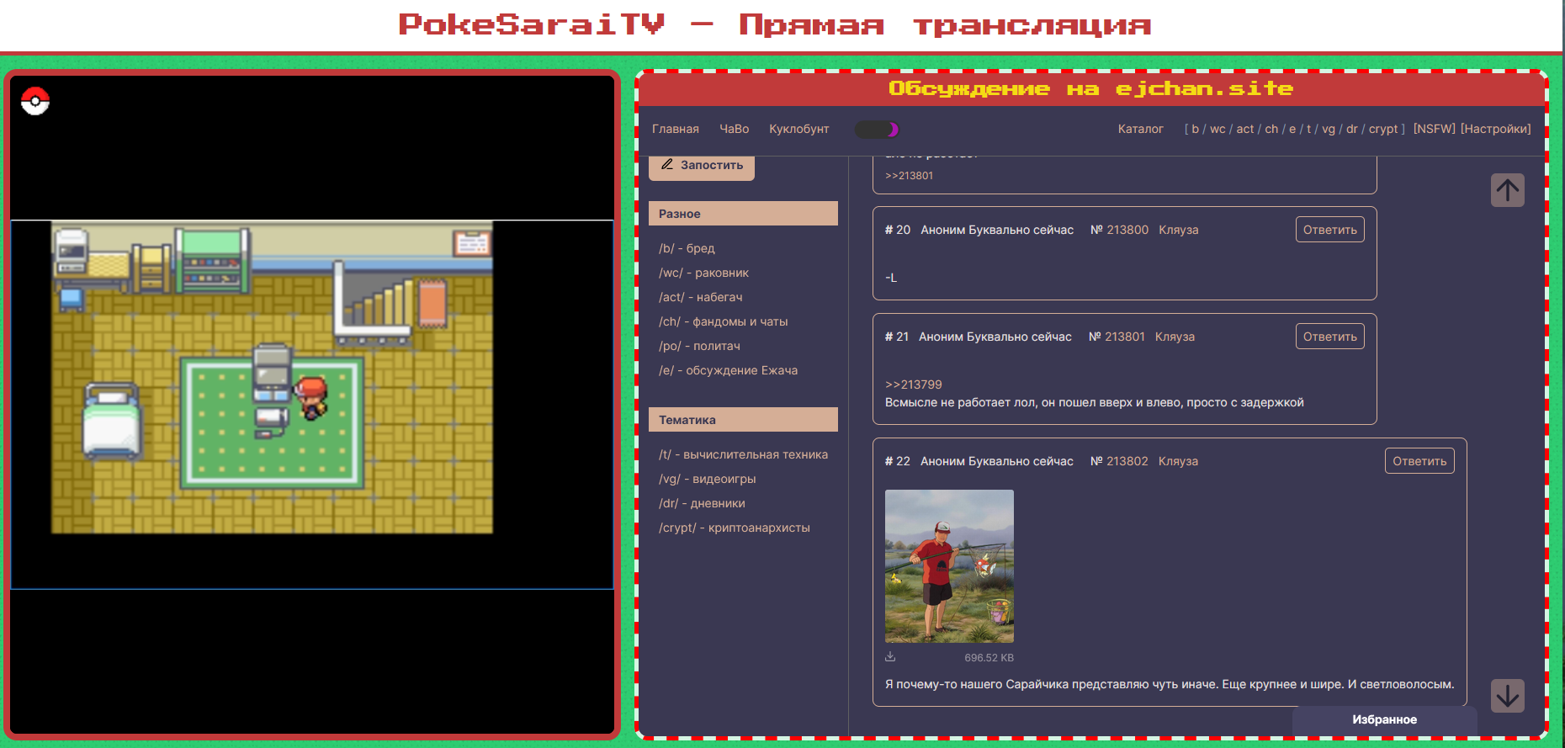Open board /act/ - набегач

click(x=701, y=297)
